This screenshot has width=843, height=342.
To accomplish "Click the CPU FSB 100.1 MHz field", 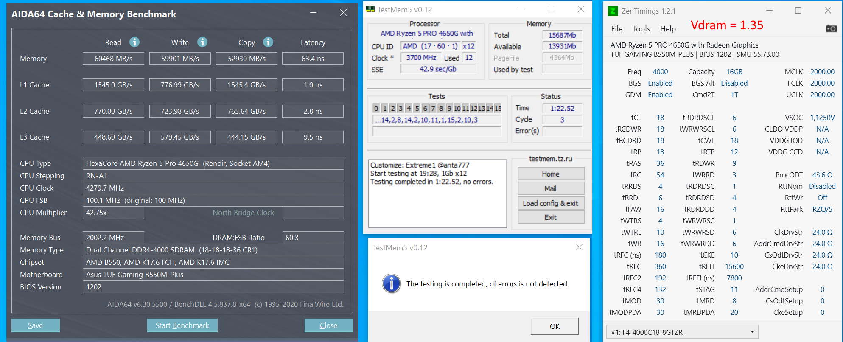I will (213, 200).
